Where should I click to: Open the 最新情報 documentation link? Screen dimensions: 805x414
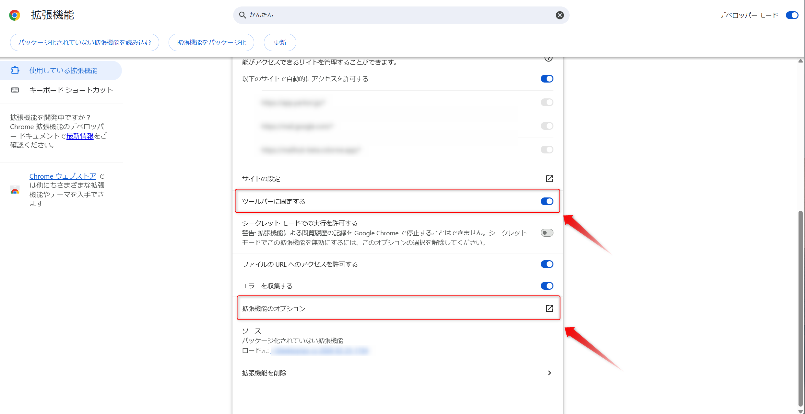tap(80, 136)
